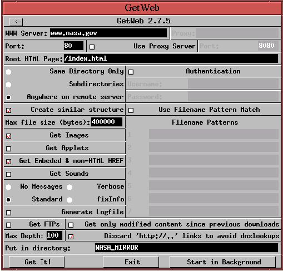
Task: Click the Get It! button
Action: [x=37, y=262]
